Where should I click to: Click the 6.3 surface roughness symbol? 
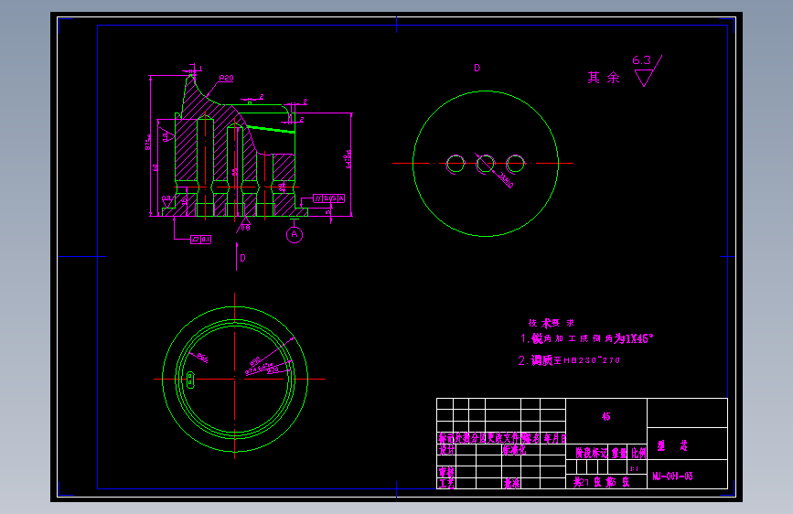647,70
